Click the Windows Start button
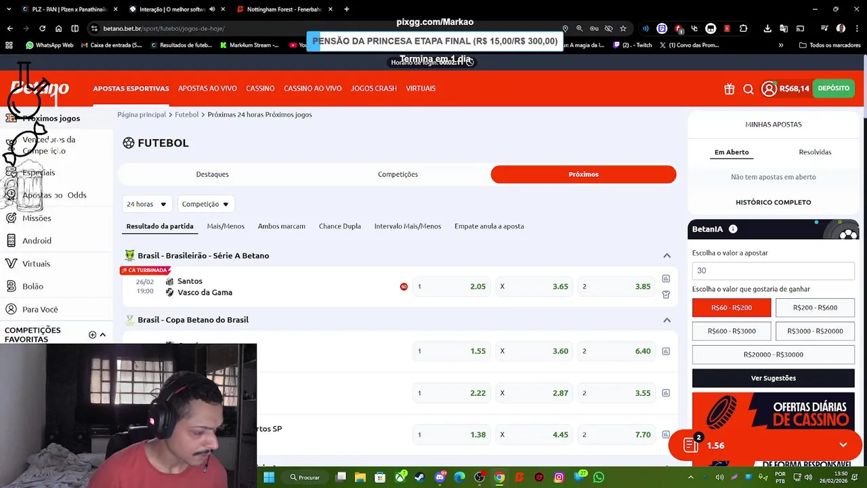This screenshot has width=867, height=488. click(269, 477)
